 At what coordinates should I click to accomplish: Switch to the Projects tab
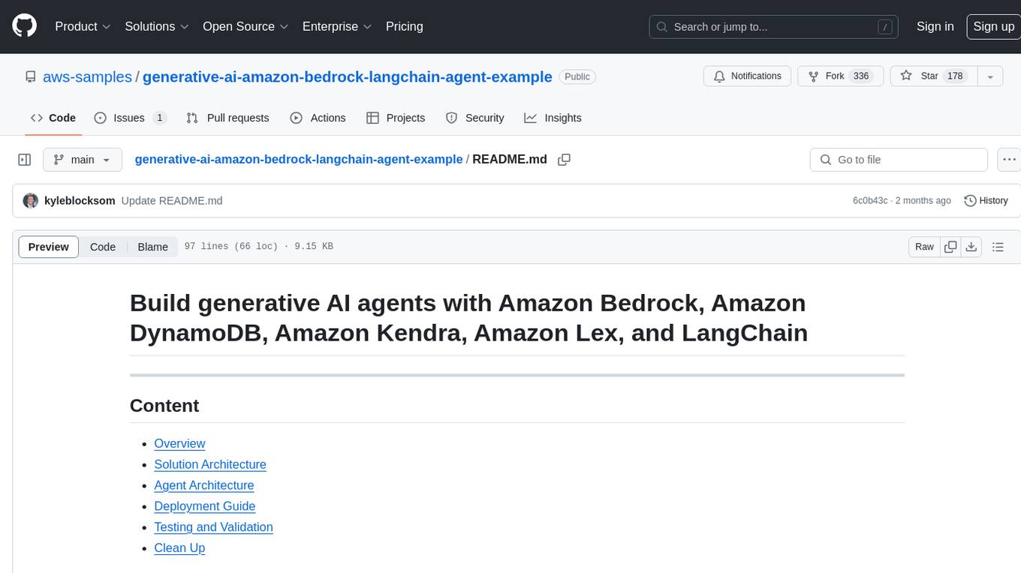point(396,118)
